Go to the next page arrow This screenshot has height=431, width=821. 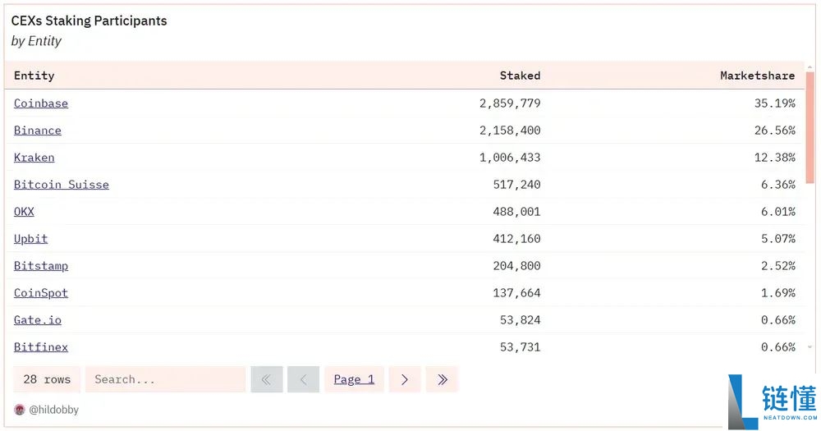tap(404, 379)
